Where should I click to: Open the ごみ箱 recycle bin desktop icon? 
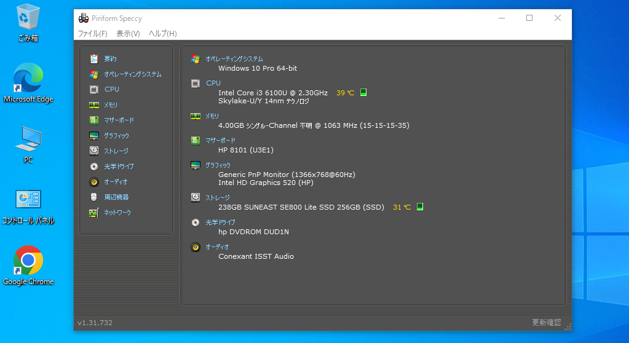[x=28, y=23]
